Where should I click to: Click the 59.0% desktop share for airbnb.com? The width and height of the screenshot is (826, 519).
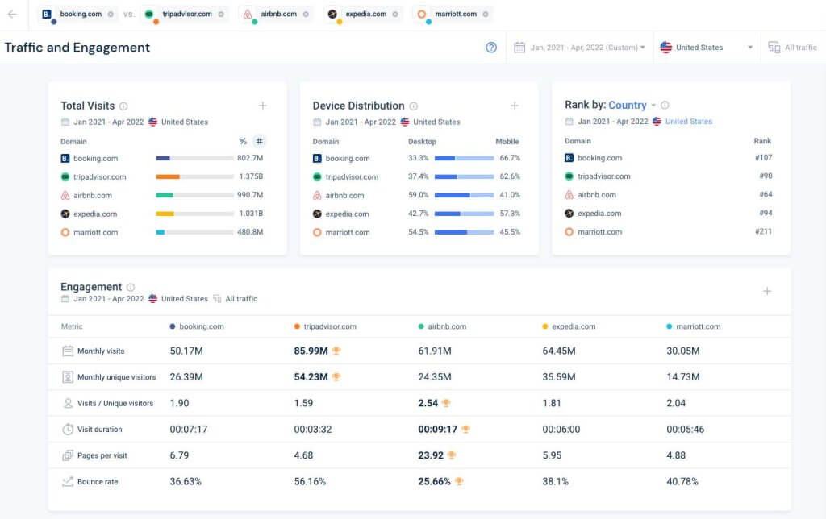click(x=419, y=195)
